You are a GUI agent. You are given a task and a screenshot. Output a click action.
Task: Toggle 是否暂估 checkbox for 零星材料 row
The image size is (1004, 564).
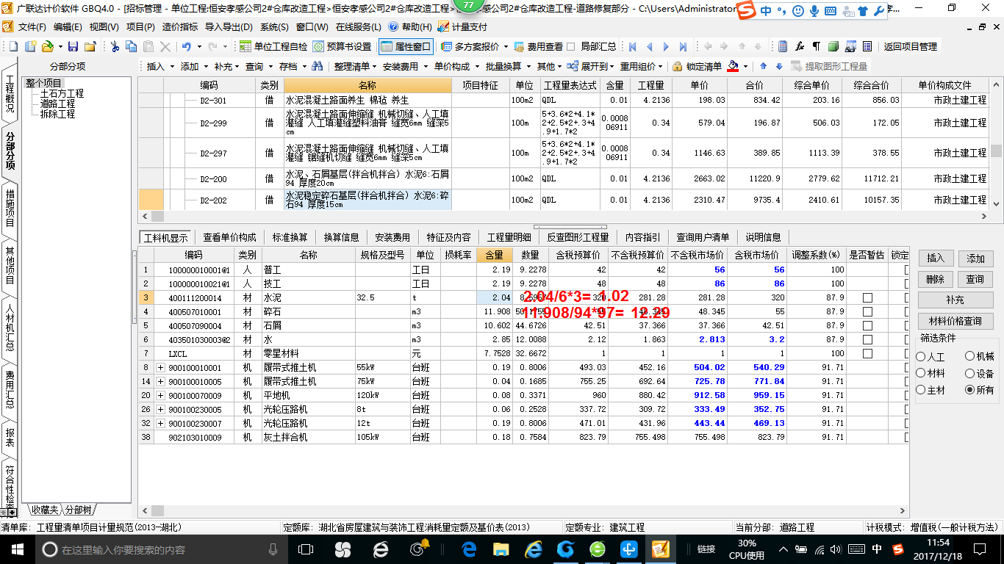867,353
